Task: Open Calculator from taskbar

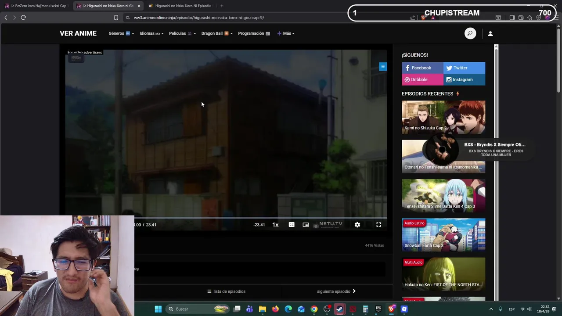Action: (365, 309)
